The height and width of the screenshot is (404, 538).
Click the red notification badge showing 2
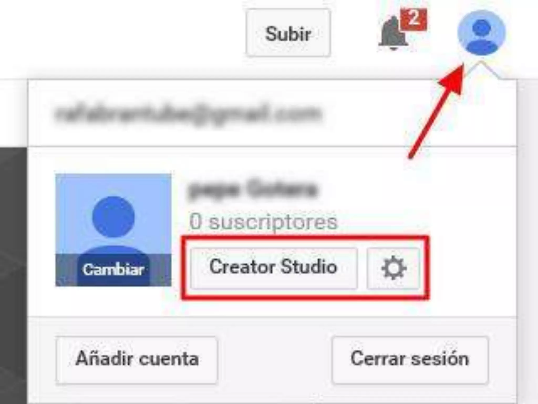click(413, 19)
